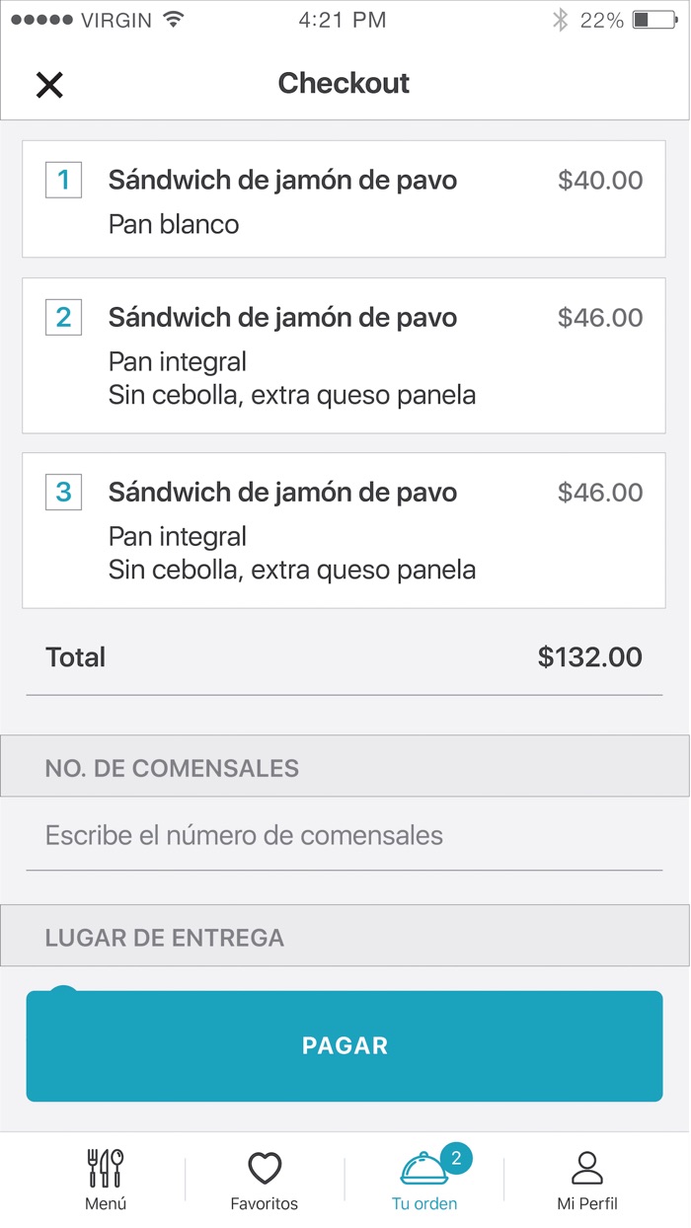Select the Menú utensils icon
Image resolution: width=691 pixels, height=1228 pixels.
coord(106,1167)
